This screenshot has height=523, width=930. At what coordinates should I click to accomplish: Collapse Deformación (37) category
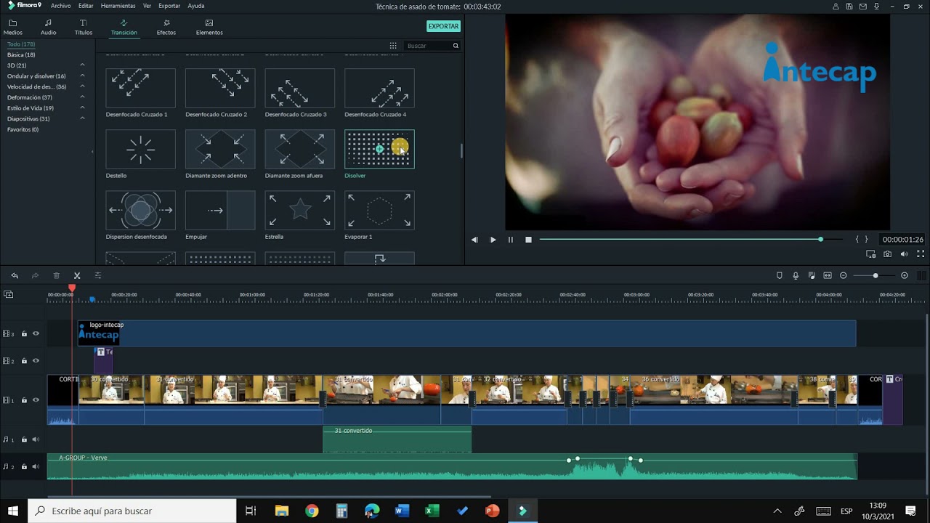(x=82, y=97)
